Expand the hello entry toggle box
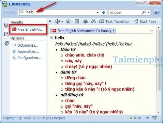Image resolution: width=163 pixels, height=123 pixels. click(x=52, y=38)
